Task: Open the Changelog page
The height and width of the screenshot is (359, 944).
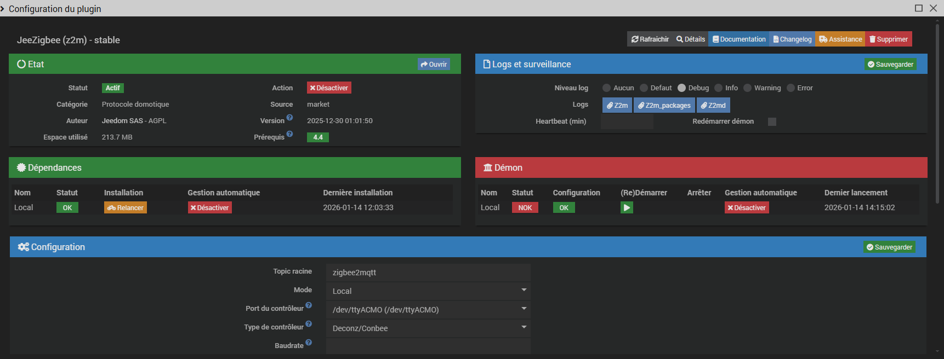Action: pyautogui.click(x=792, y=39)
